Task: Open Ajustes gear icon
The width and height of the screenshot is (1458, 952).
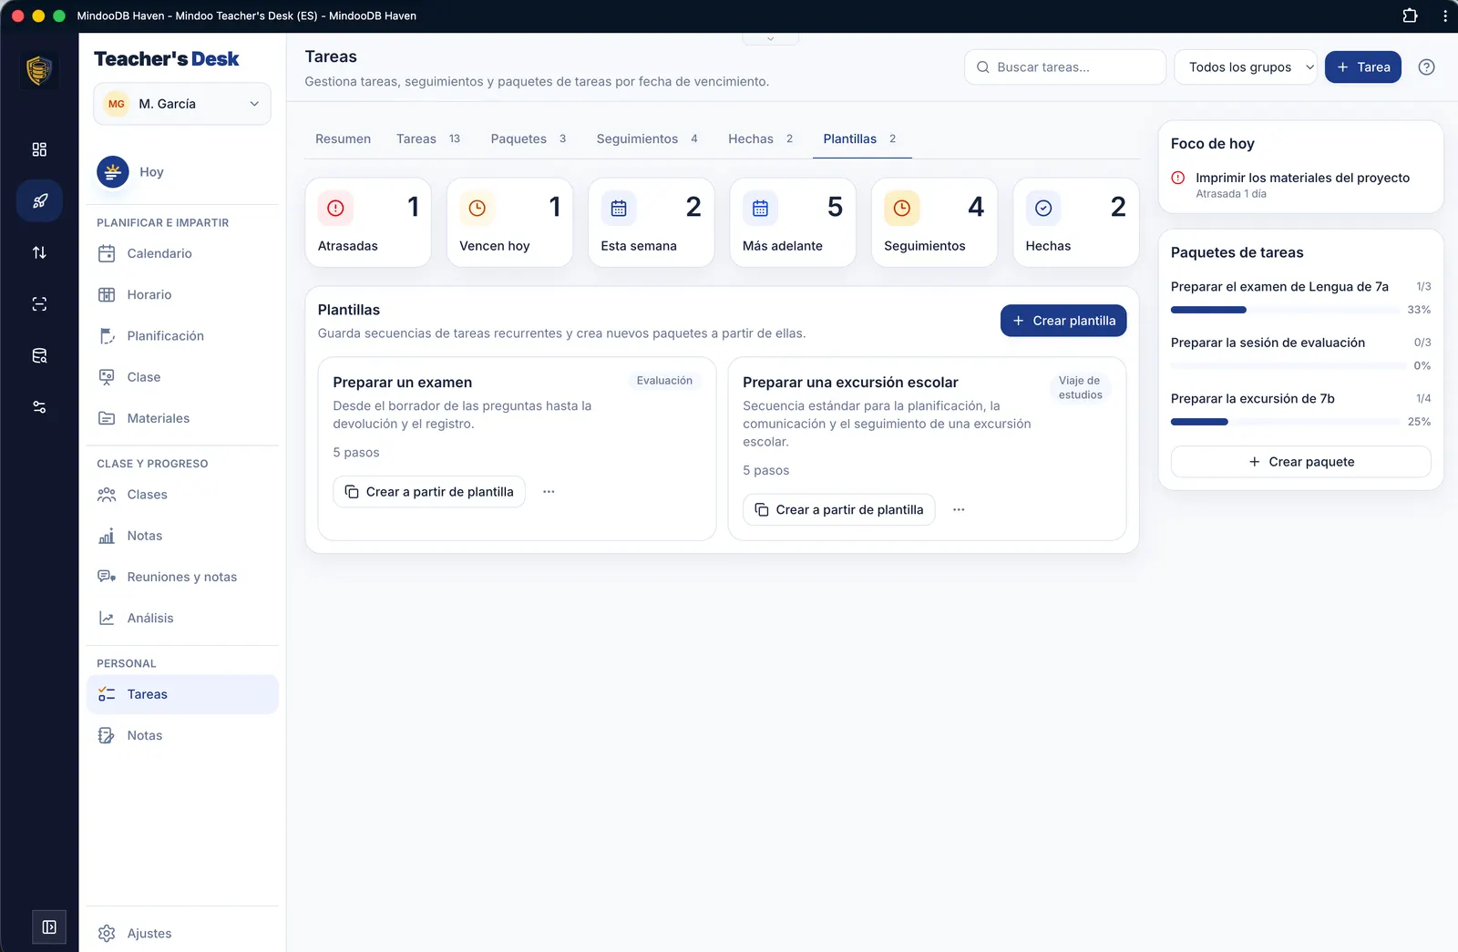Action: 107,934
